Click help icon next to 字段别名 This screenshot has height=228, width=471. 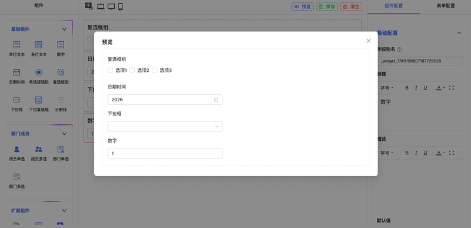[399, 49]
